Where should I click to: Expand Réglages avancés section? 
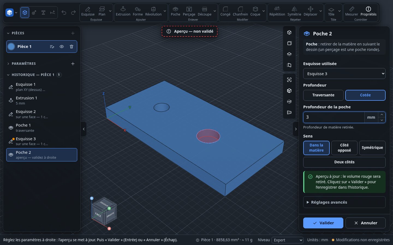click(x=344, y=202)
